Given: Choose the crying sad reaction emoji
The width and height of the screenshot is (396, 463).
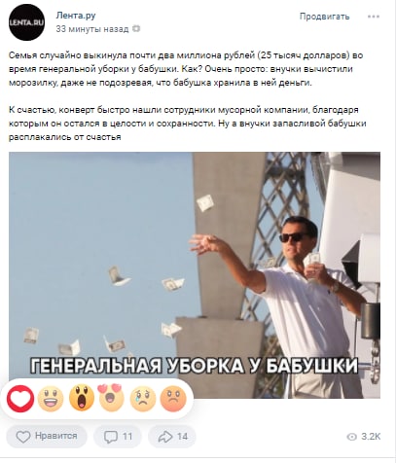Looking at the screenshot, I should (x=143, y=399).
